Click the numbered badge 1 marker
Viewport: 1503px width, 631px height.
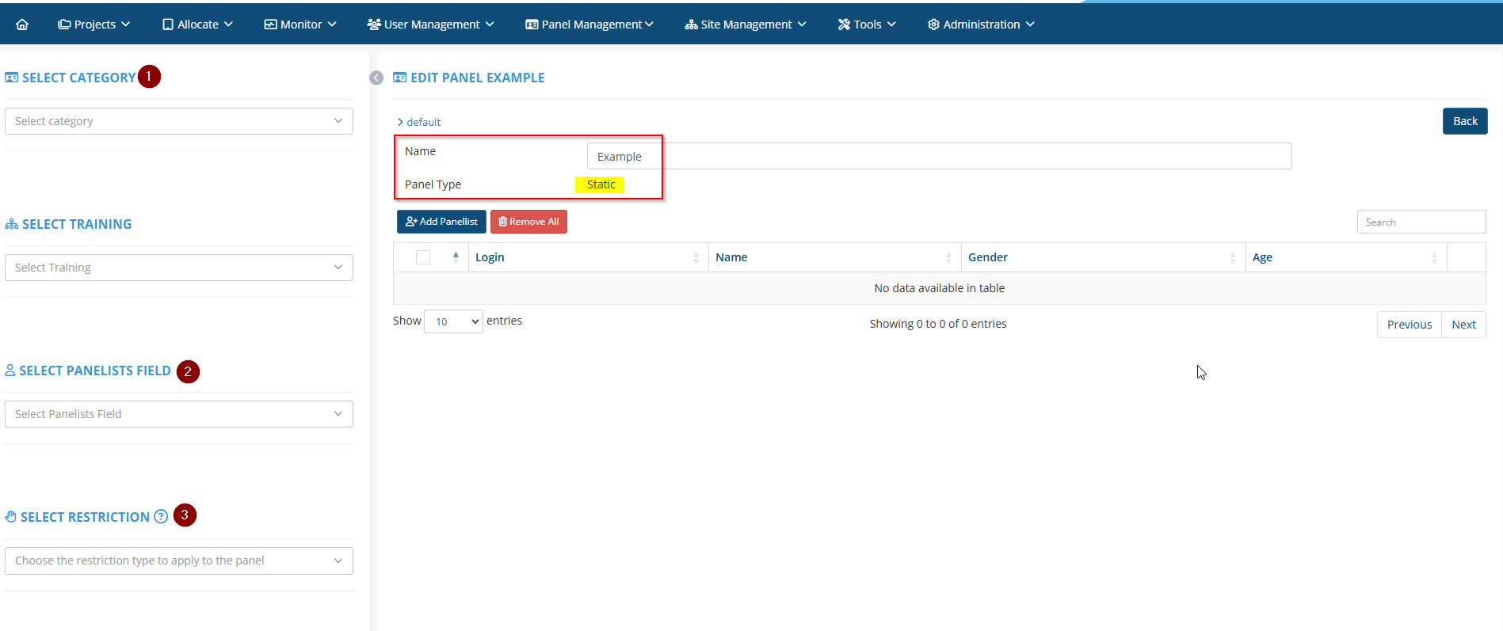pyautogui.click(x=149, y=77)
